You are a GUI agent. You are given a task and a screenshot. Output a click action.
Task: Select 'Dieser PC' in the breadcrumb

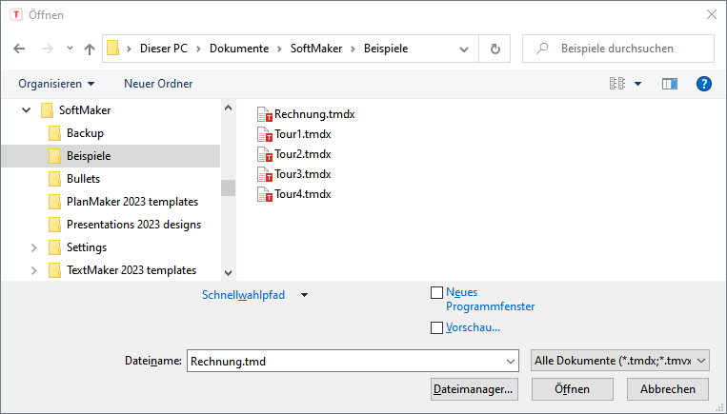pyautogui.click(x=164, y=49)
